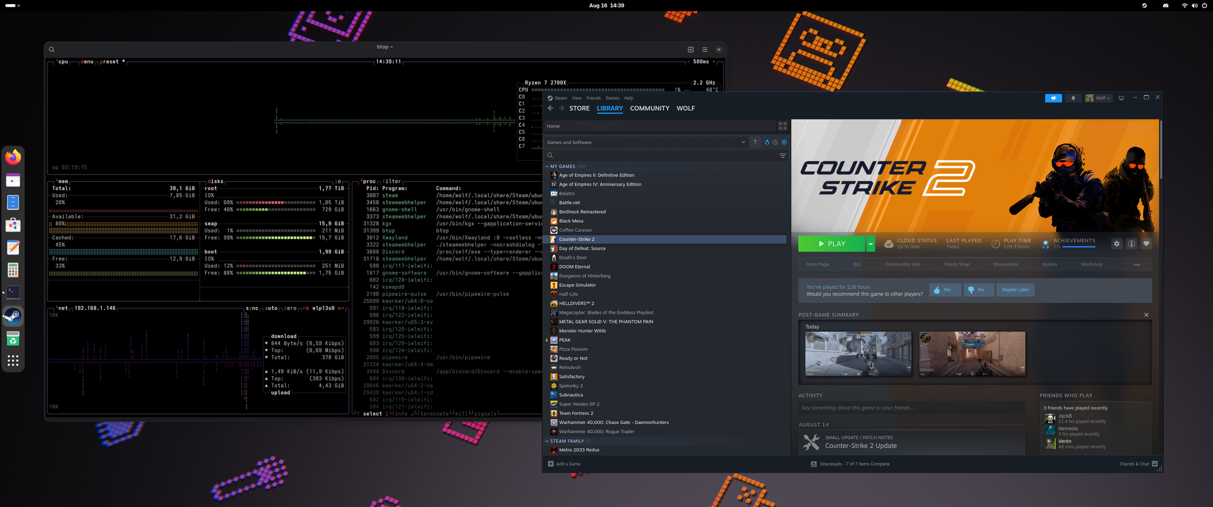Open the dropdown arrow beside the Play button

(870, 244)
